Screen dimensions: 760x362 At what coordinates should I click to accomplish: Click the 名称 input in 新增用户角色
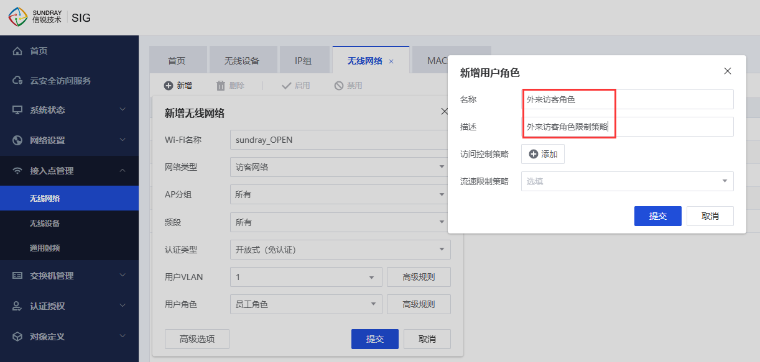[628, 99]
